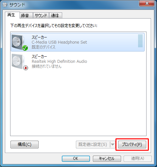Image resolution: width=157 pixels, height=167 pixels.
Task: Click the 適用(A) button
Action: click(x=138, y=159)
